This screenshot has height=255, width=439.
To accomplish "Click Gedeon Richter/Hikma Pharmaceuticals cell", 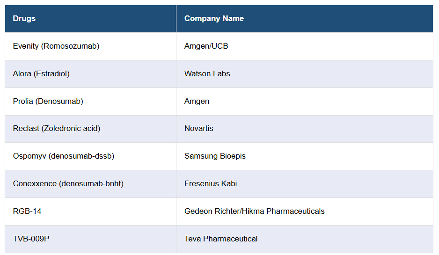I will click(254, 211).
